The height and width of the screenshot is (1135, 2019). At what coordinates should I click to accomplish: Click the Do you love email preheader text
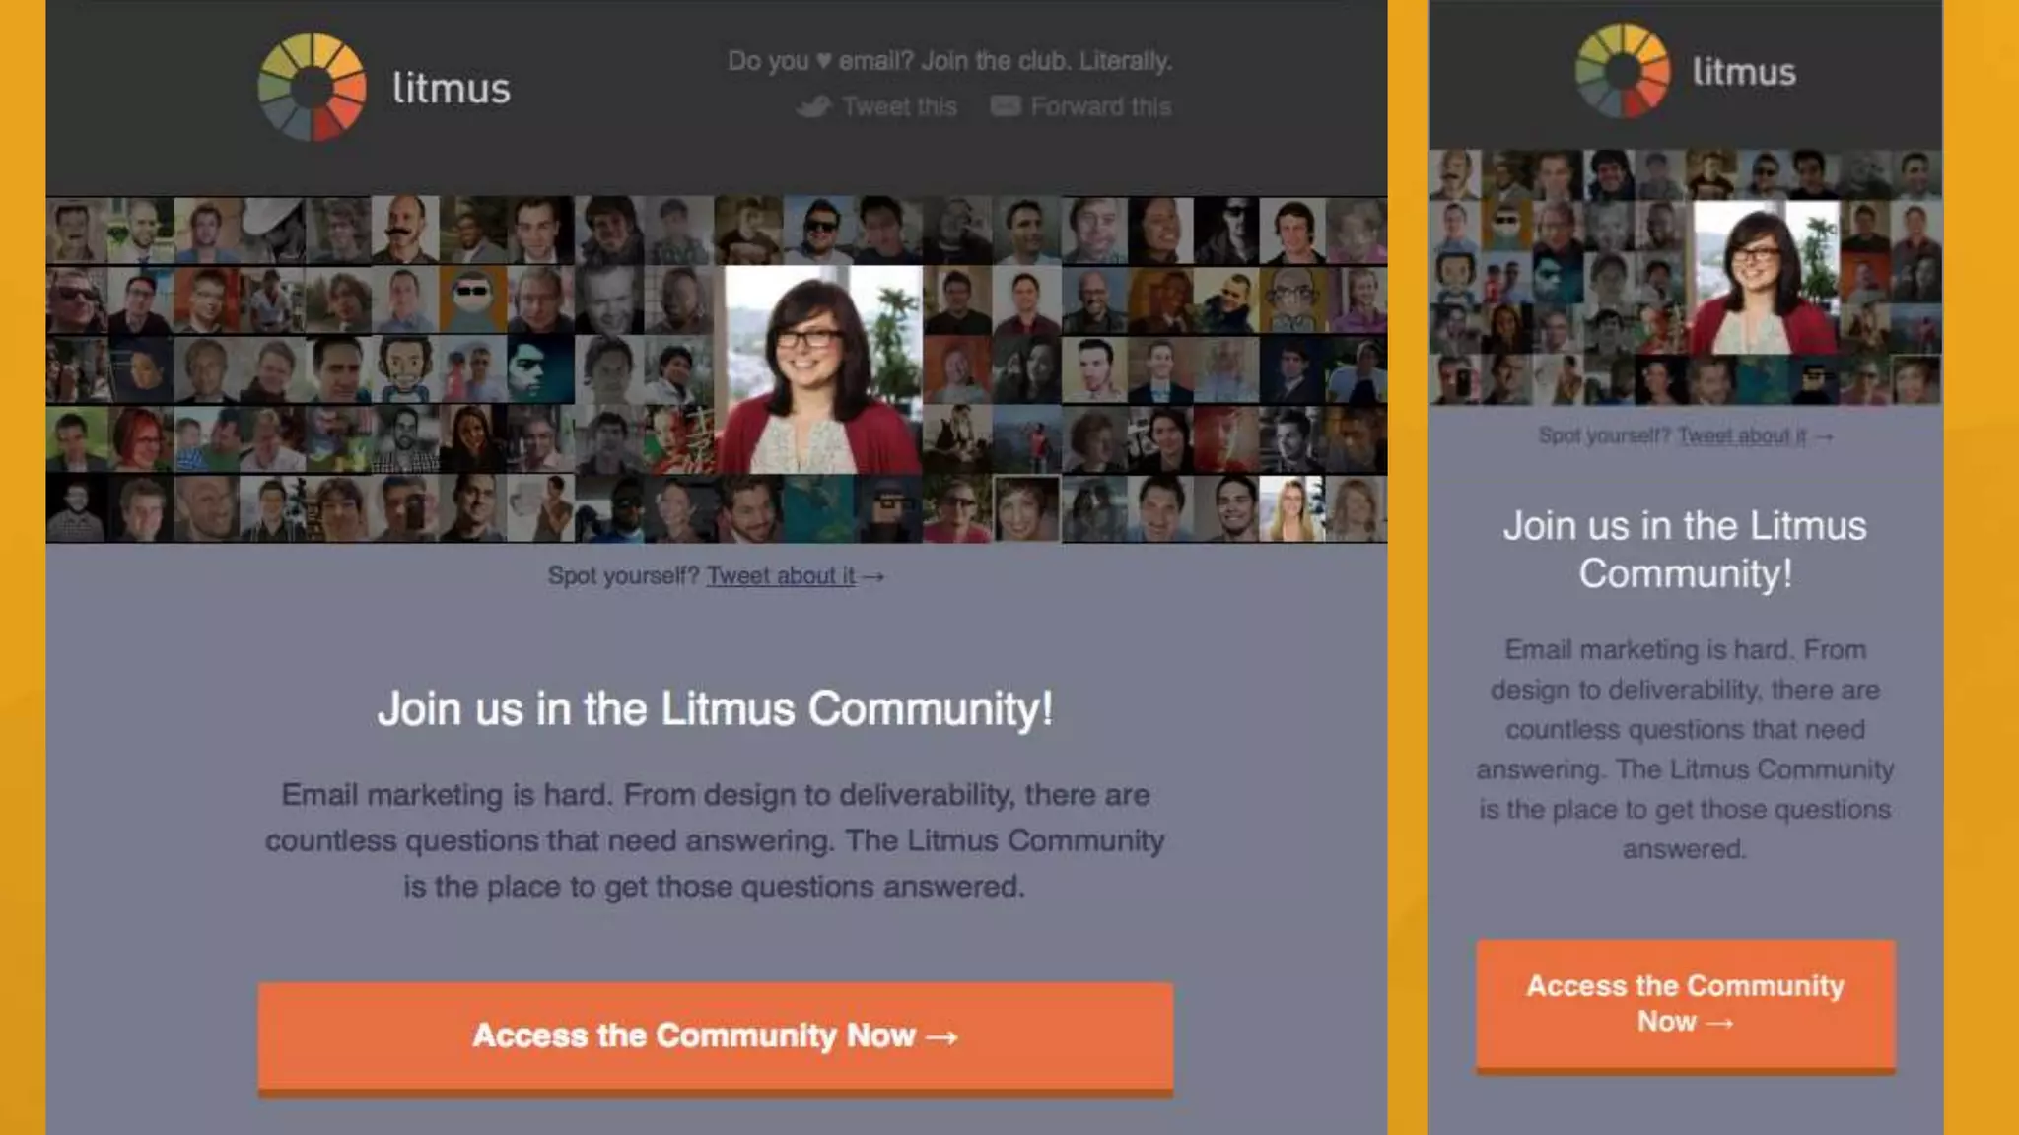tap(949, 61)
